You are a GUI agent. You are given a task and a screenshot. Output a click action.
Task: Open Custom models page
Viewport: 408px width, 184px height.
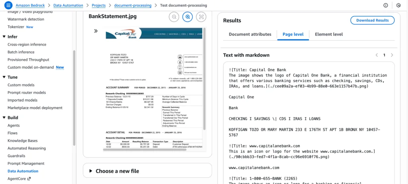pos(21,85)
